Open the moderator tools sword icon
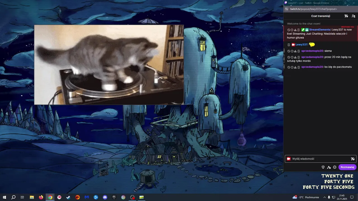 (x=329, y=167)
